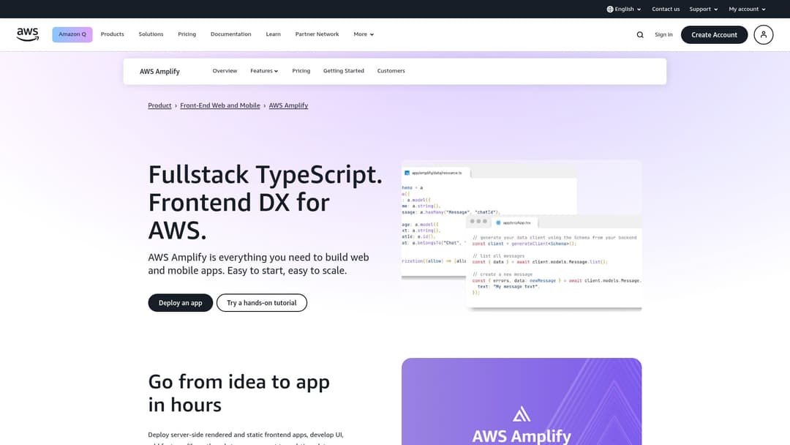Open the Partner Network menu

317,34
